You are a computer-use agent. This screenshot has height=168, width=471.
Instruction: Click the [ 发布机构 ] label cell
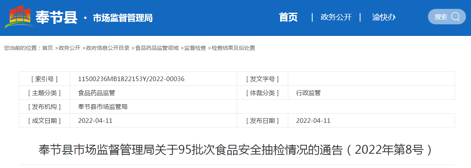click(x=44, y=107)
